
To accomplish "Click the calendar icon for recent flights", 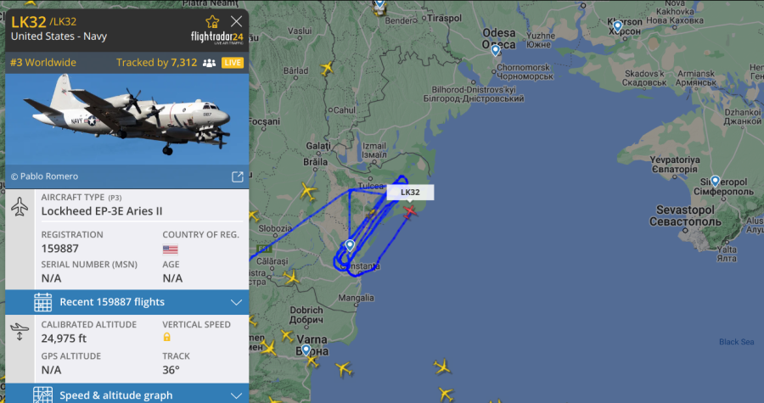I will pyautogui.click(x=43, y=302).
